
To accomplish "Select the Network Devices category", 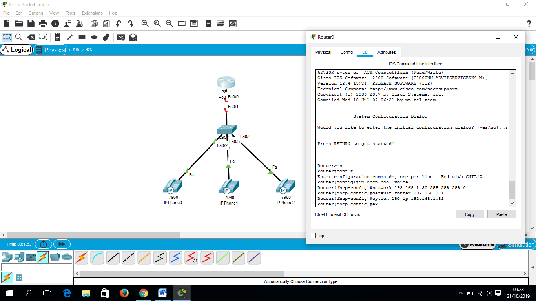I will (x=7, y=257).
